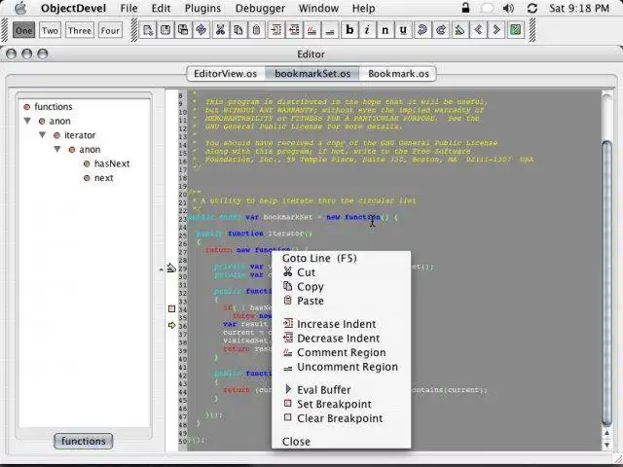623x467 pixels.
Task: Open the Edit menu
Action: 161,8
